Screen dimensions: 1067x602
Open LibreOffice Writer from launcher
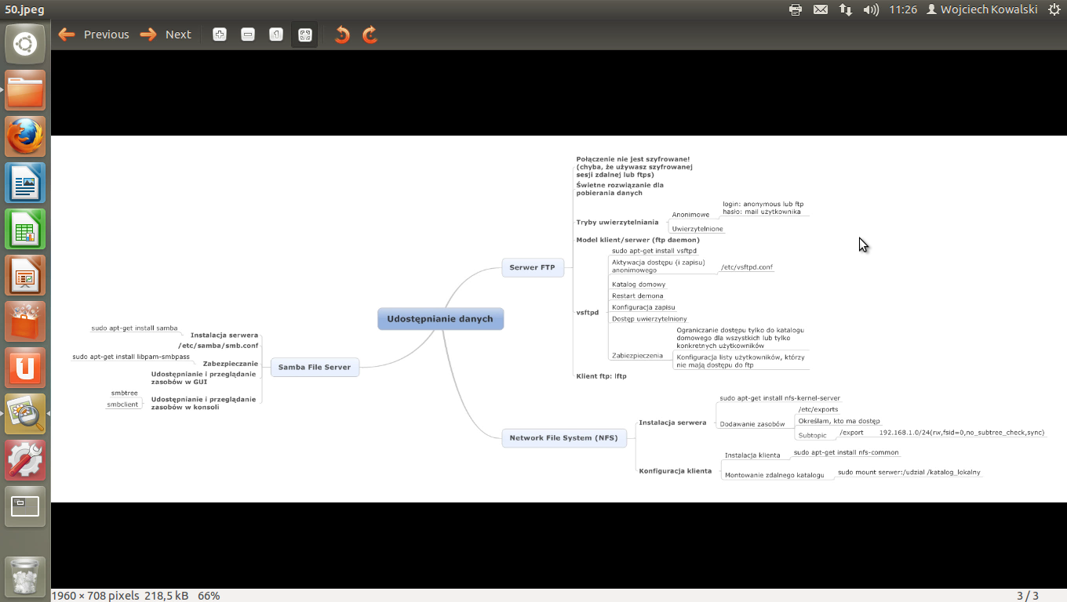pyautogui.click(x=25, y=183)
